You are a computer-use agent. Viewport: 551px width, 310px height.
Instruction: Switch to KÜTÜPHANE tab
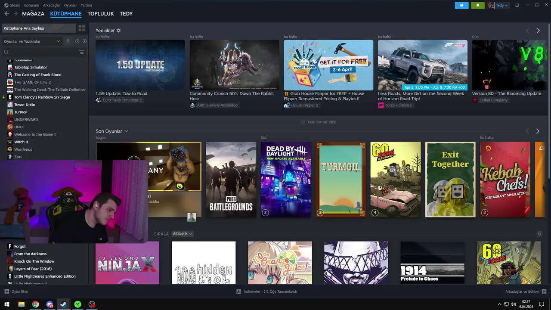[66, 14]
